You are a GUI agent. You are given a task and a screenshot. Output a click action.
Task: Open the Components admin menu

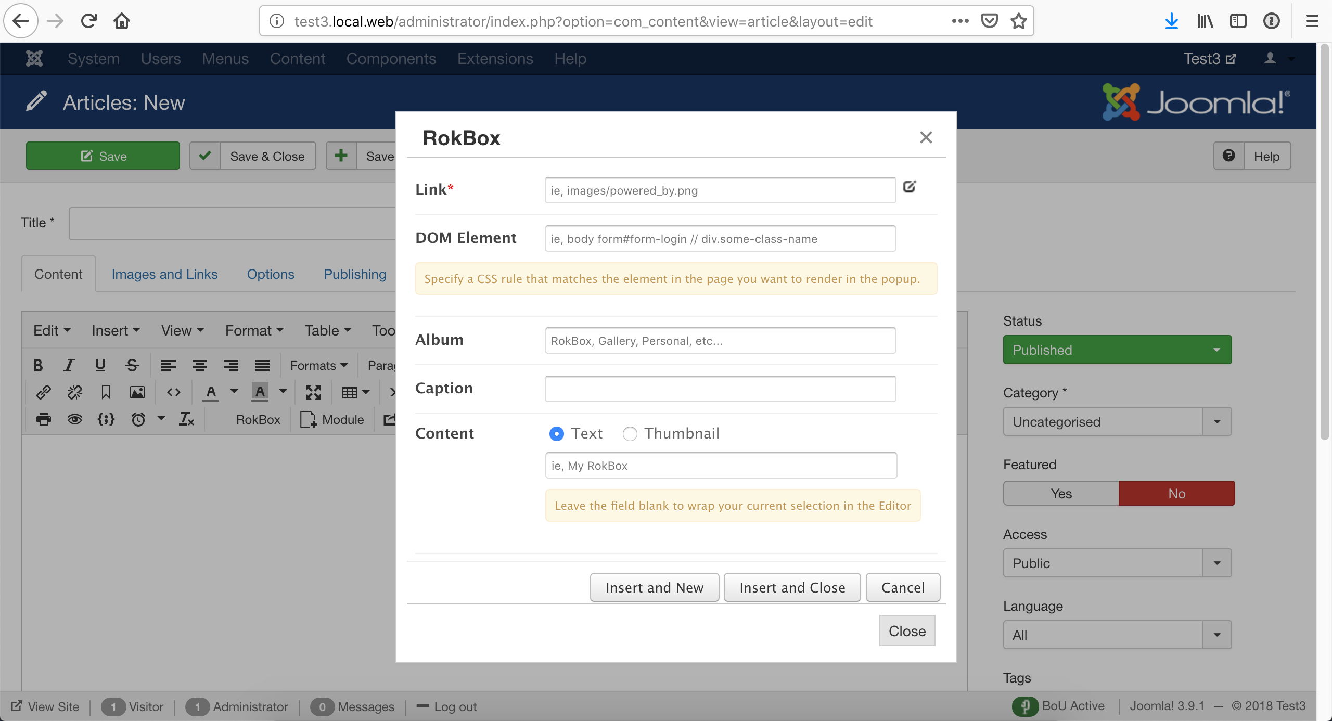(x=391, y=58)
